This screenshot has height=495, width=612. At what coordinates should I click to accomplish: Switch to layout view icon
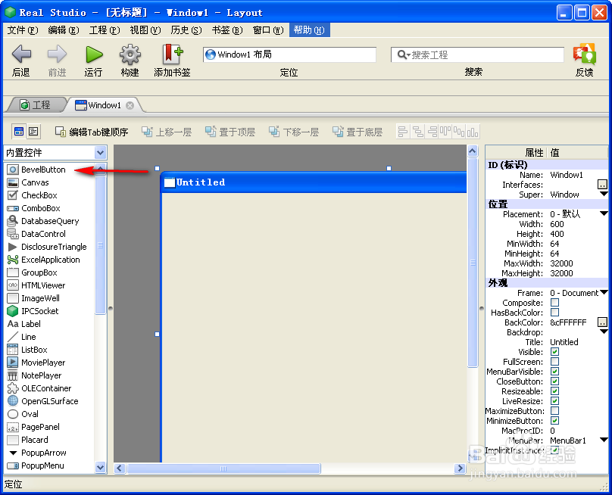pos(19,132)
